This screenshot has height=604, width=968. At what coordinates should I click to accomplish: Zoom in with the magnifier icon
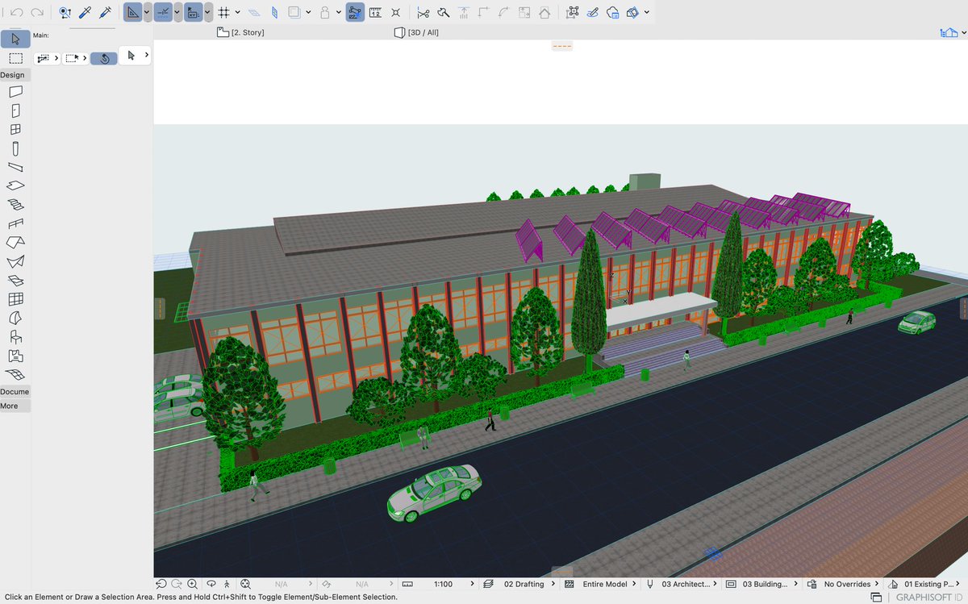192,584
